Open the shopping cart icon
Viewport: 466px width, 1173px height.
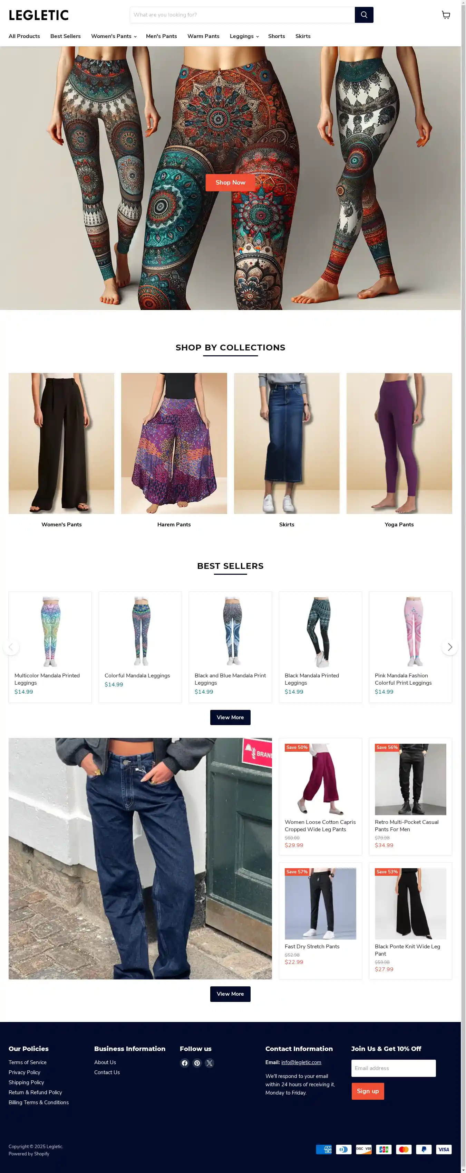pyautogui.click(x=446, y=15)
